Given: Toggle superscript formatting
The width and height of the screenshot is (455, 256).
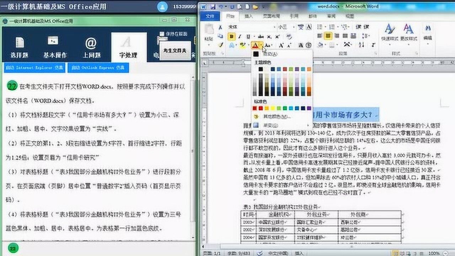Looking at the screenshot, I should [277, 36].
